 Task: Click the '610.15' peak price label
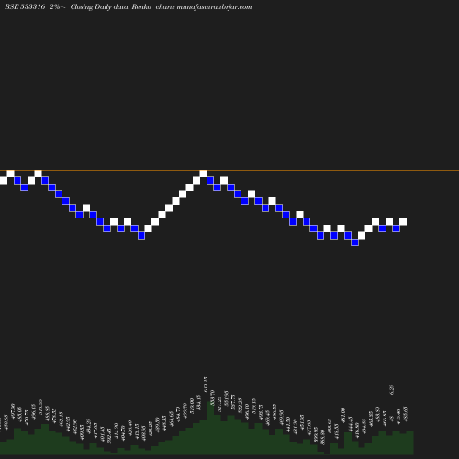tap(206, 385)
